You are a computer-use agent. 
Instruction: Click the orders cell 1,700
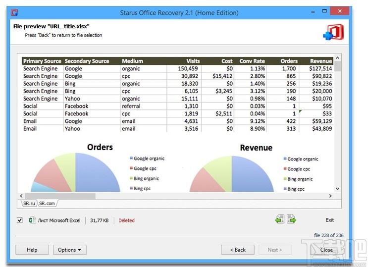289,68
